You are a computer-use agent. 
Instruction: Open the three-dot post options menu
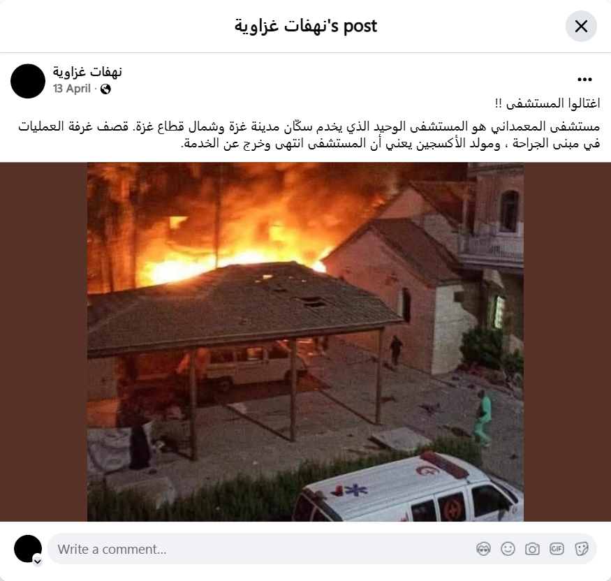pyautogui.click(x=584, y=80)
